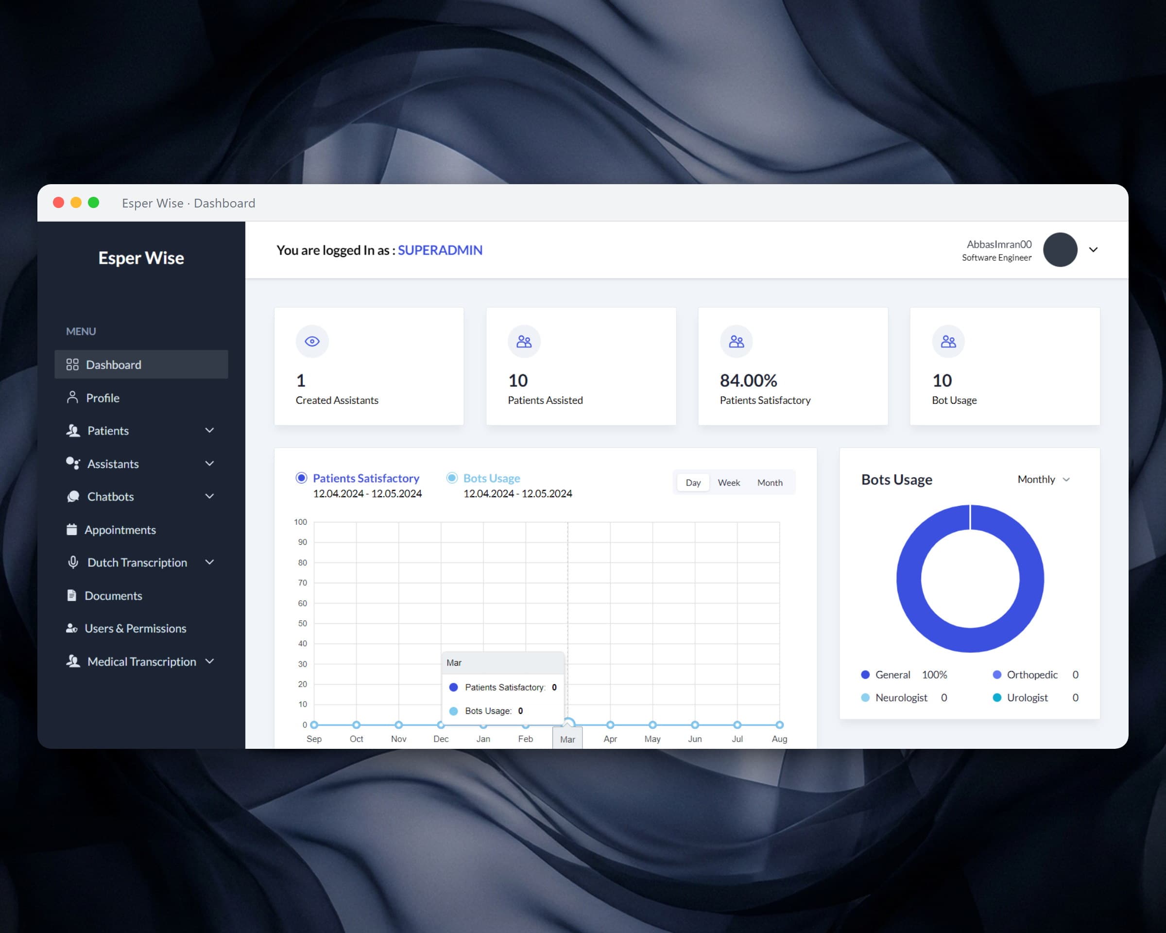Click the Esper Wise logo text
Viewport: 1166px width, 933px height.
click(141, 258)
